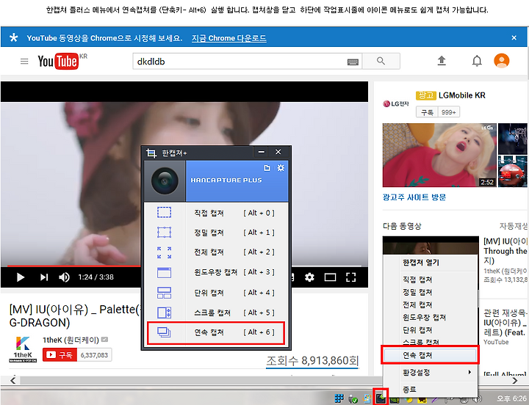Select '단위 캡처' in tray context menu
Viewport: 529px width, 405px height.
click(x=417, y=330)
